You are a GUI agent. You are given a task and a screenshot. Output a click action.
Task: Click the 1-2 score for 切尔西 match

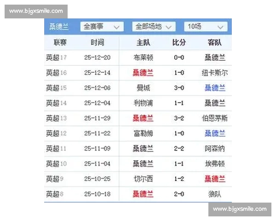179,179
